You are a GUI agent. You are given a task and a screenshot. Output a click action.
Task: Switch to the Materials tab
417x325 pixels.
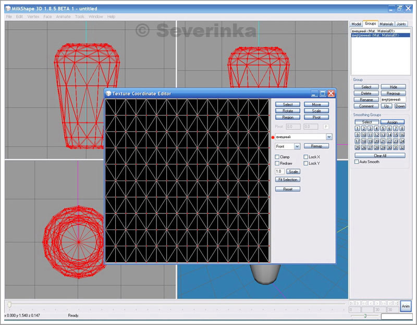(x=386, y=24)
